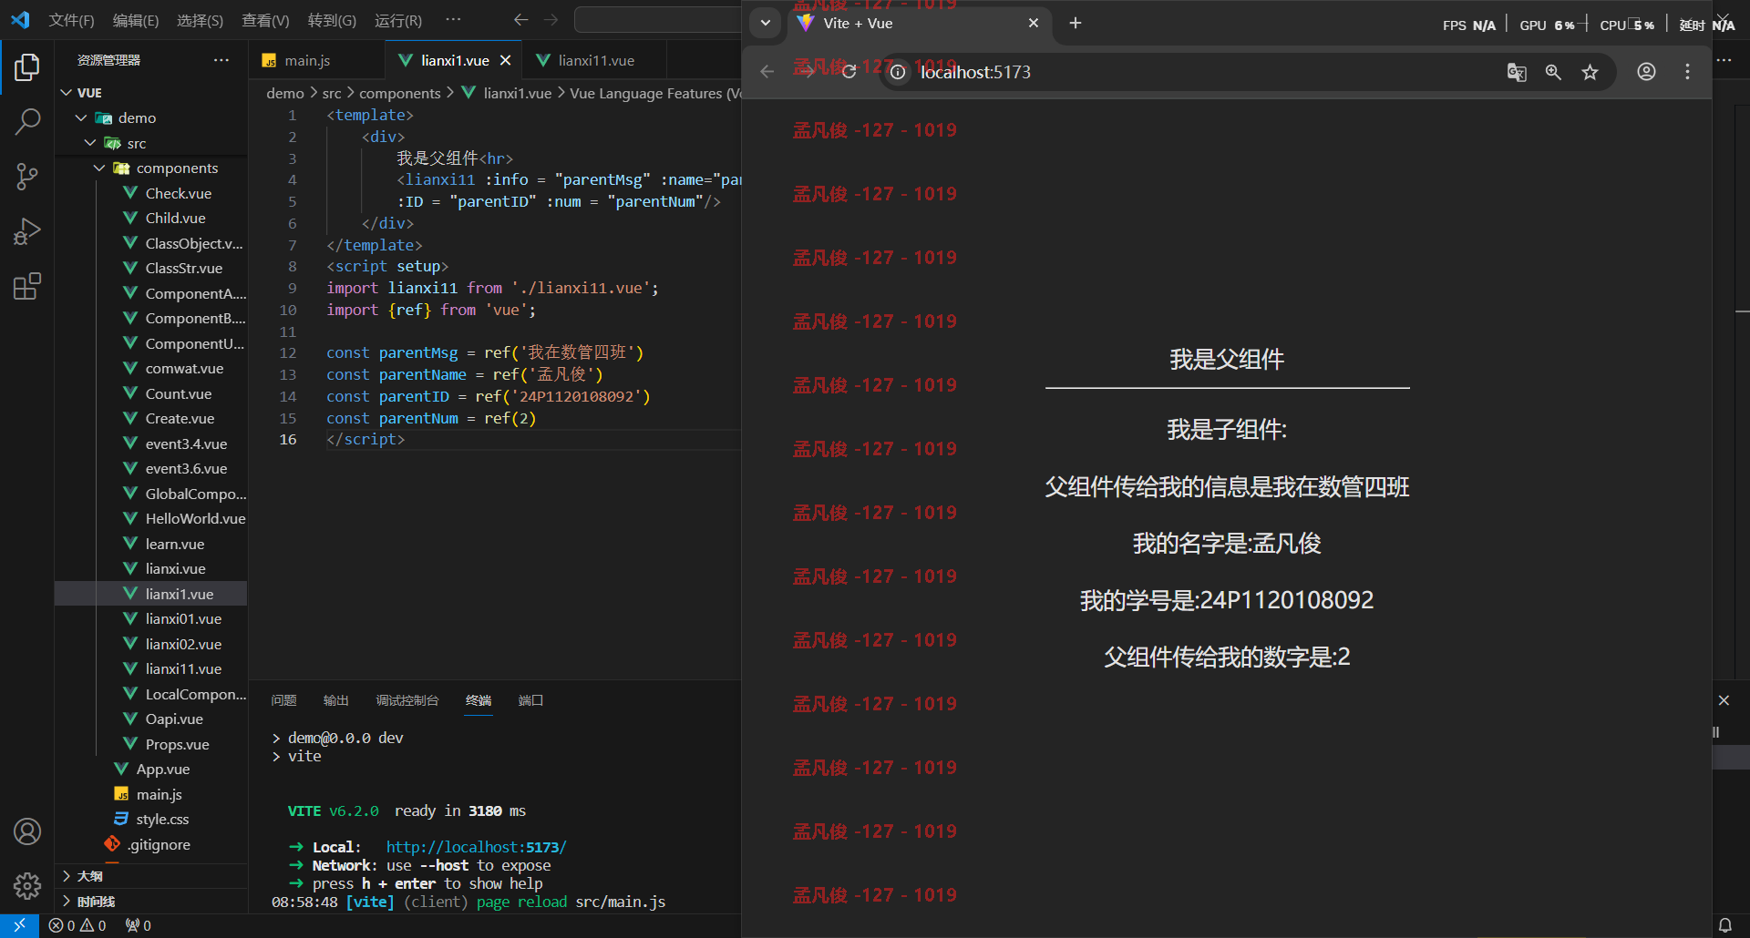The width and height of the screenshot is (1750, 938).
Task: Click components in the breadcrumb path
Action: pos(399,93)
